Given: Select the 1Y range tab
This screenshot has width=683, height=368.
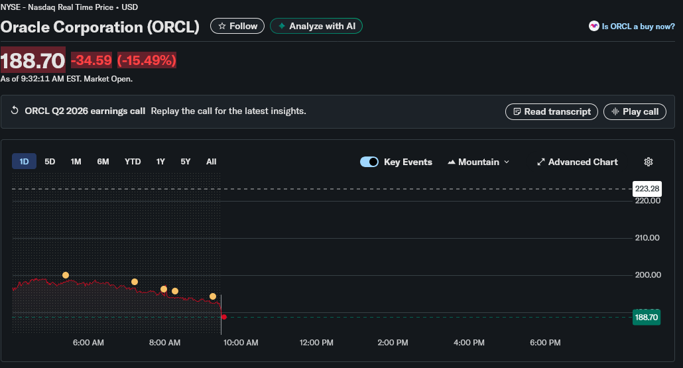Looking at the screenshot, I should (x=160, y=162).
